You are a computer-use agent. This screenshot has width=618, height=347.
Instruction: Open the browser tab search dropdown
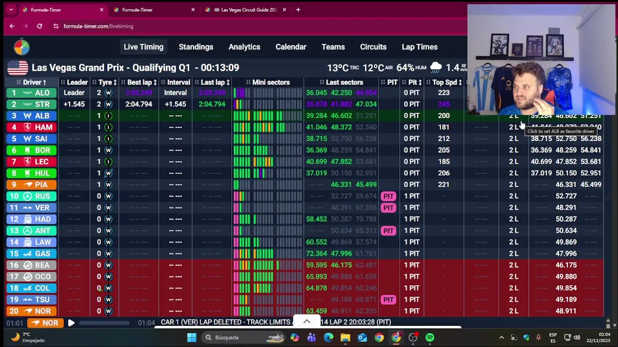[x=11, y=10]
